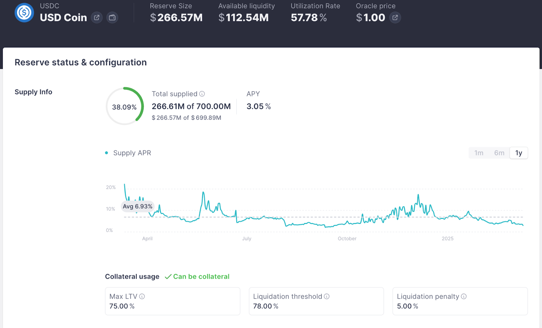
Task: Click the July axis label on chart
Action: [247, 239]
